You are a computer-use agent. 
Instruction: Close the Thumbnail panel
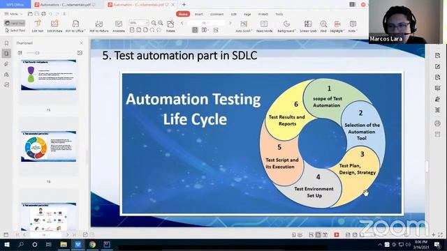(x=81, y=43)
